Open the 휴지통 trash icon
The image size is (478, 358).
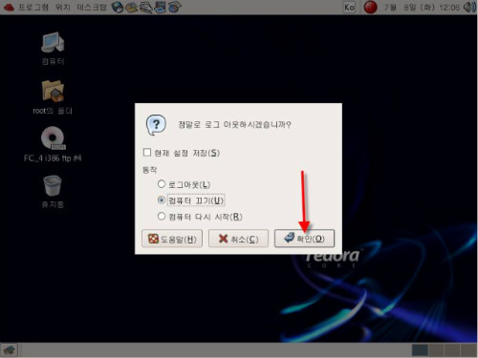click(x=53, y=192)
